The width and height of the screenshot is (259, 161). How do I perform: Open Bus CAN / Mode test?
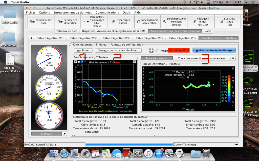pos(228,22)
